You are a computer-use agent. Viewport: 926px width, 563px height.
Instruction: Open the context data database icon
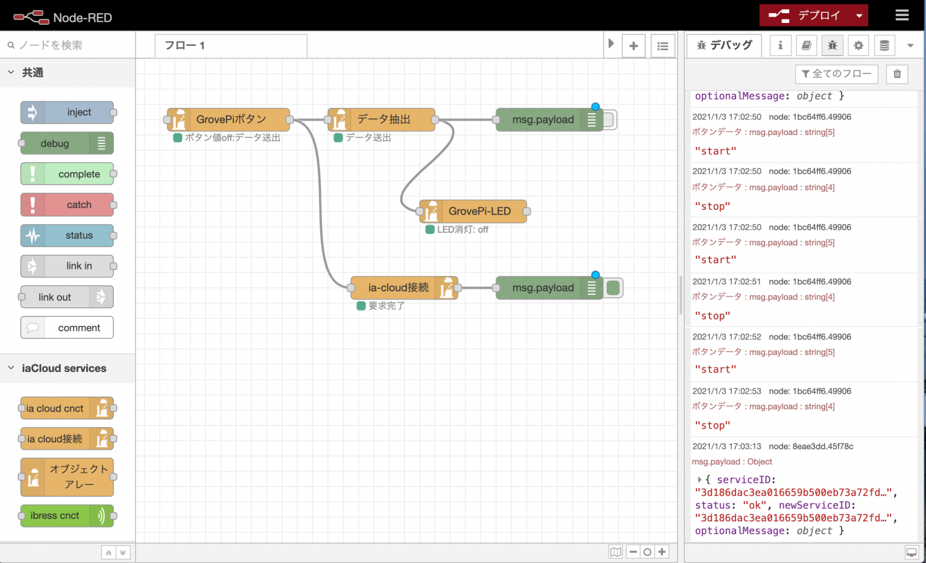tap(884, 45)
